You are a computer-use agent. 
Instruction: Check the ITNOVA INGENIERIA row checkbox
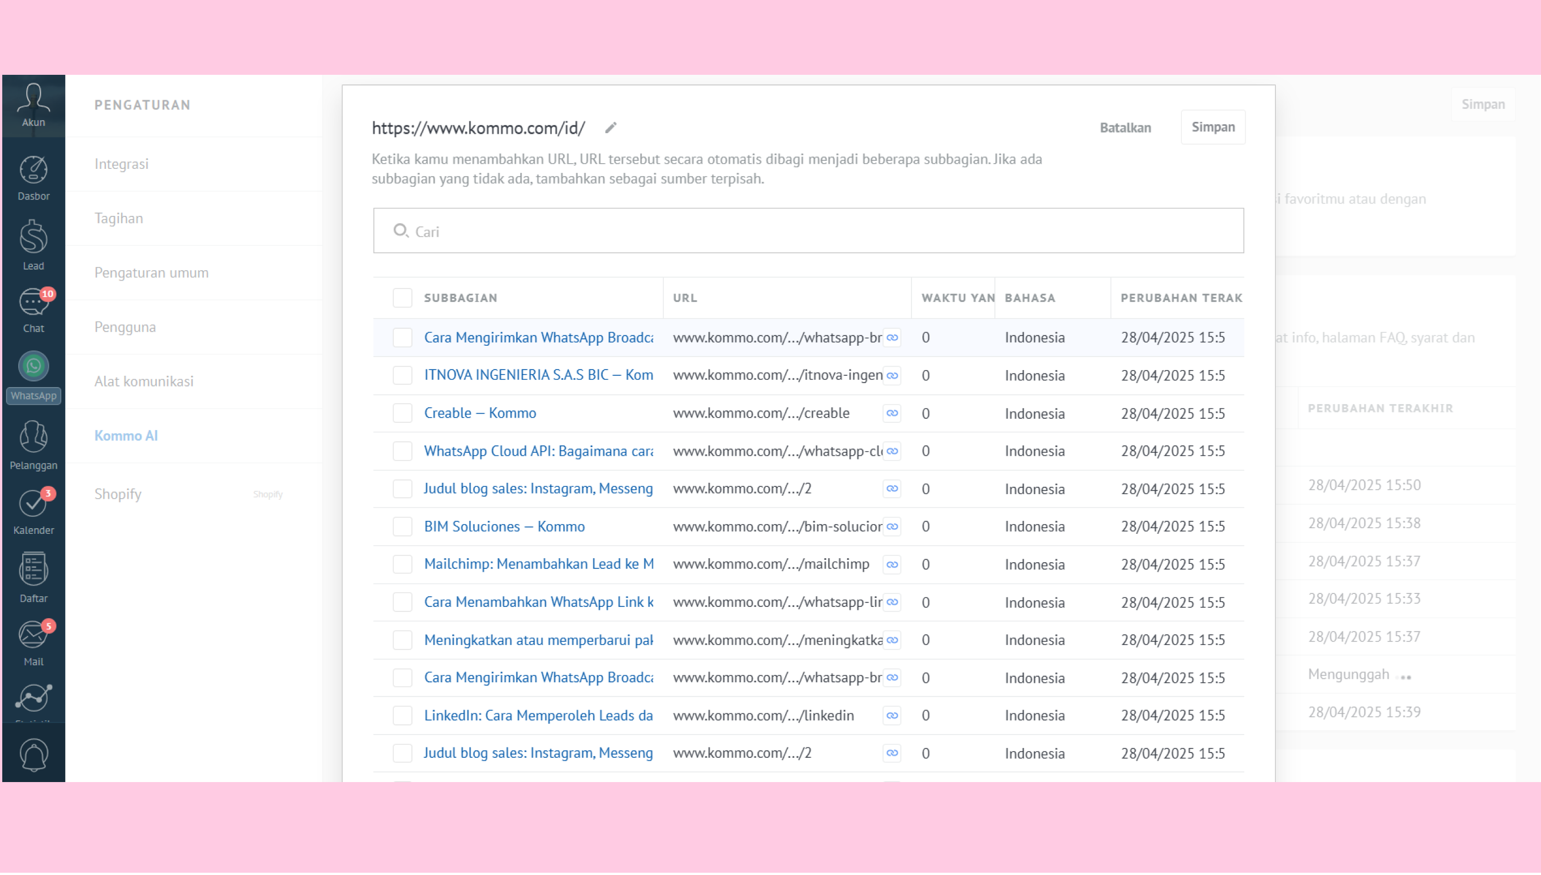tap(402, 375)
